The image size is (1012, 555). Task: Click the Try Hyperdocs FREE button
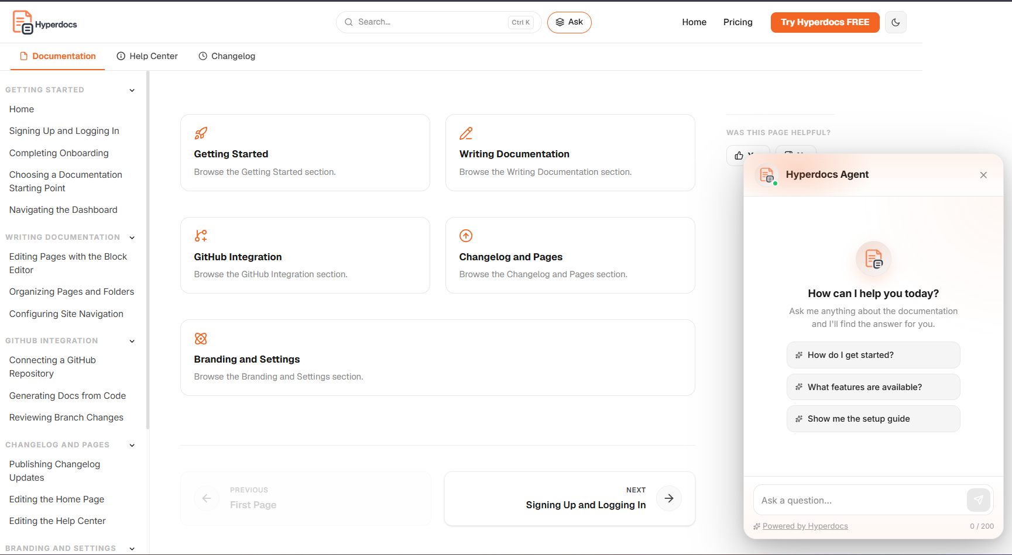[x=825, y=22]
